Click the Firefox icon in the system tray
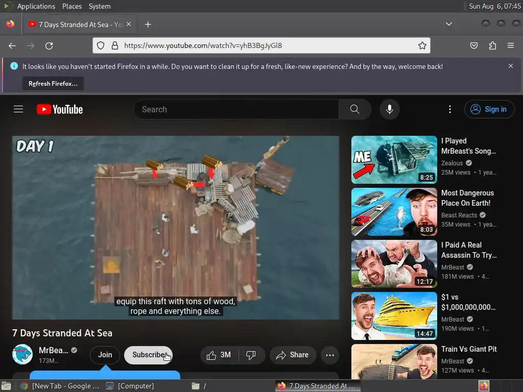 484,386
